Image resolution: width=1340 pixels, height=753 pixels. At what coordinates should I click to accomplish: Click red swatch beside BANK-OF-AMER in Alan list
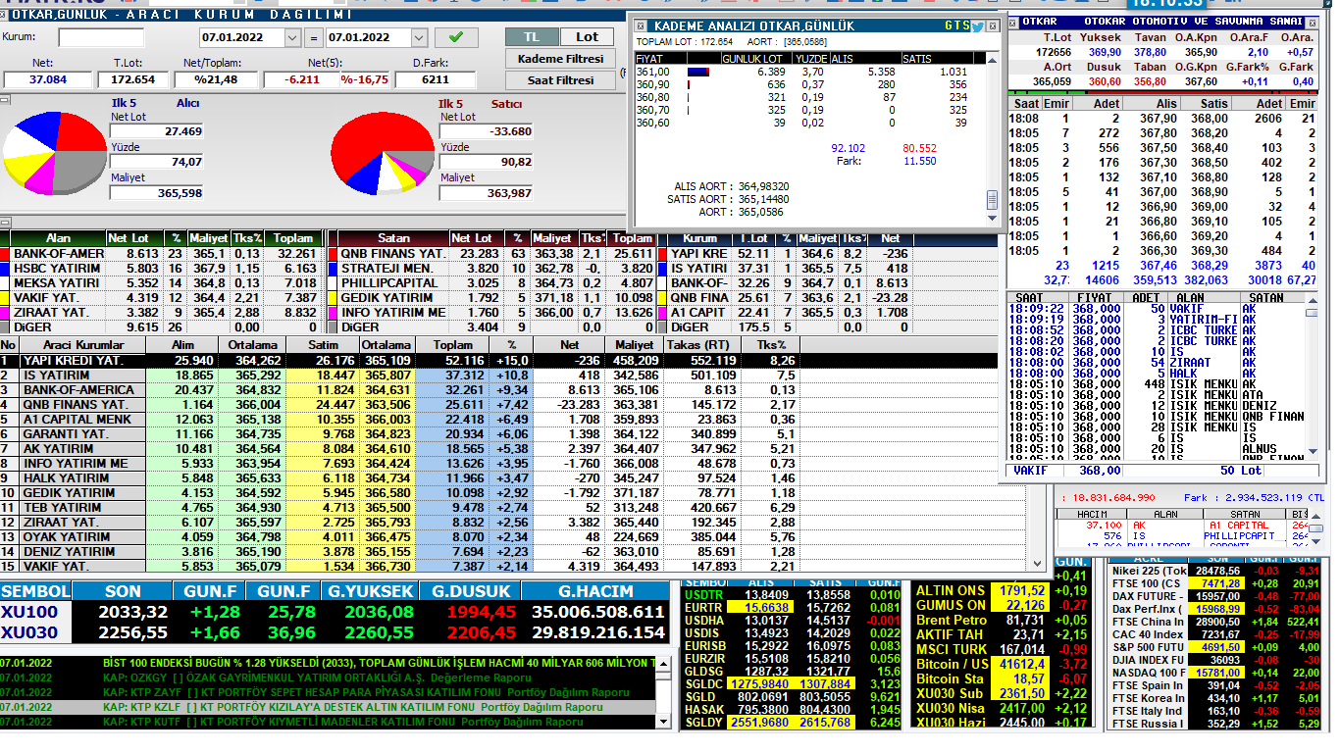[5, 254]
